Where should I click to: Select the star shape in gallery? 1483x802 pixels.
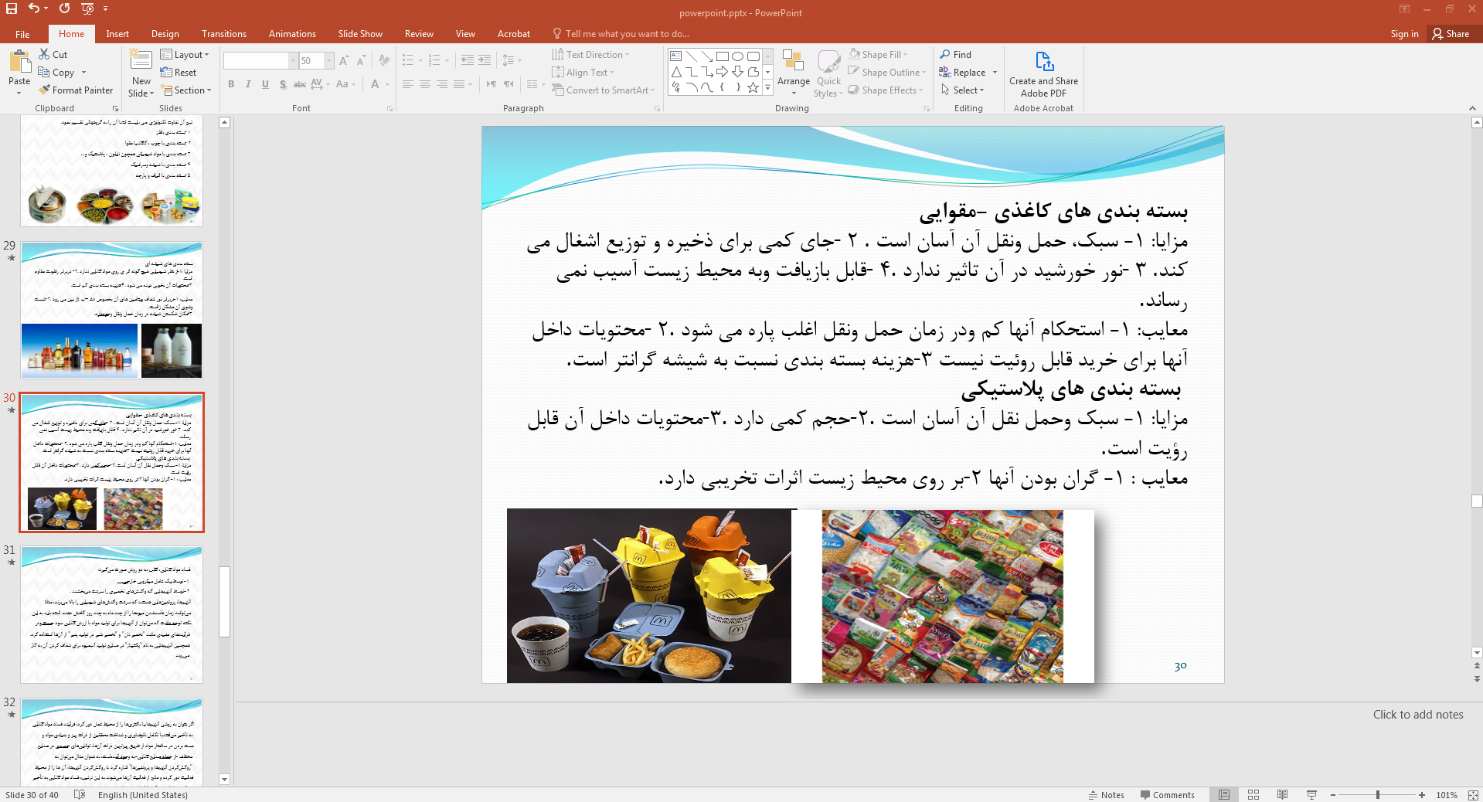click(753, 87)
